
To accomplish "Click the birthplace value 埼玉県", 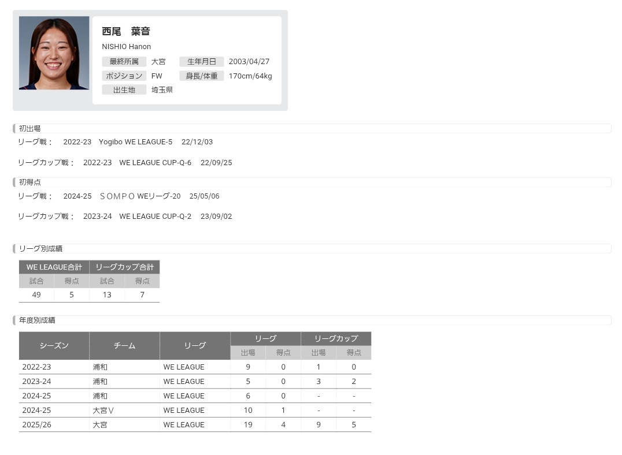I will click(162, 90).
